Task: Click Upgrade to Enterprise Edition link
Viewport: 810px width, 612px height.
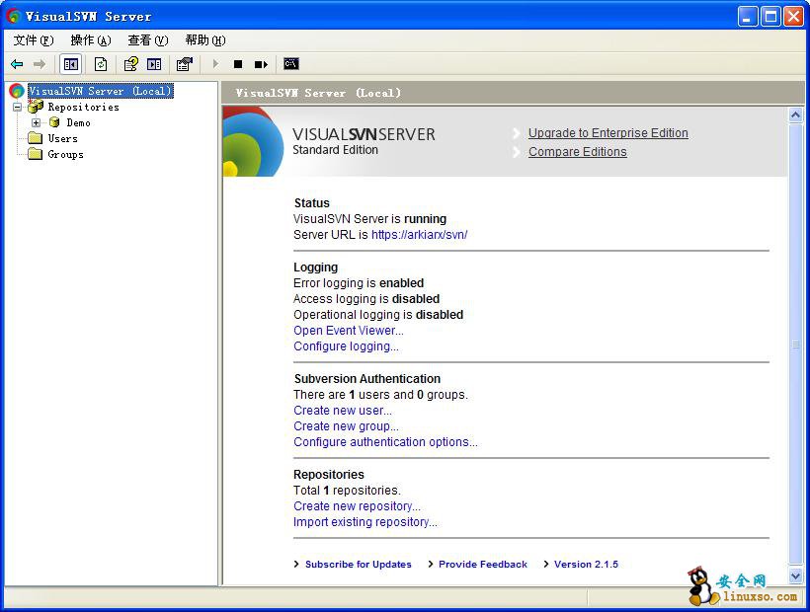Action: [x=607, y=133]
